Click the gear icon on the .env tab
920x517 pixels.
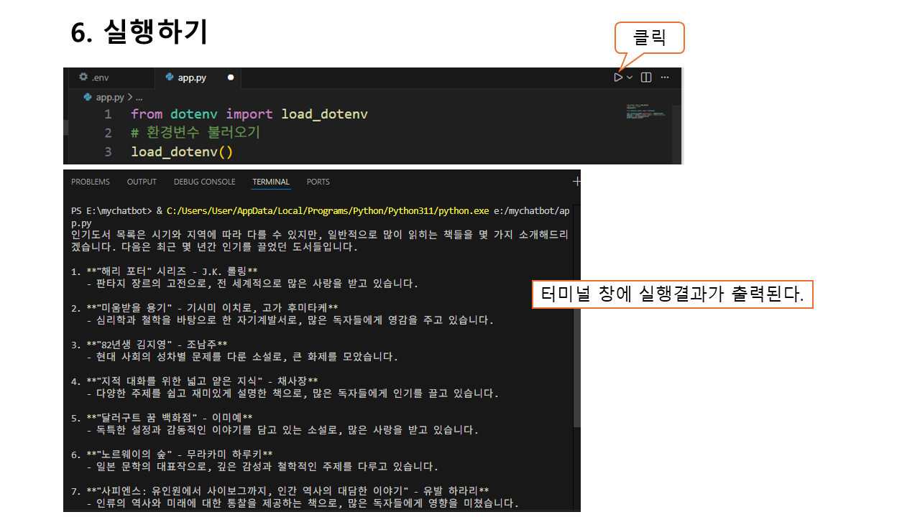point(82,78)
